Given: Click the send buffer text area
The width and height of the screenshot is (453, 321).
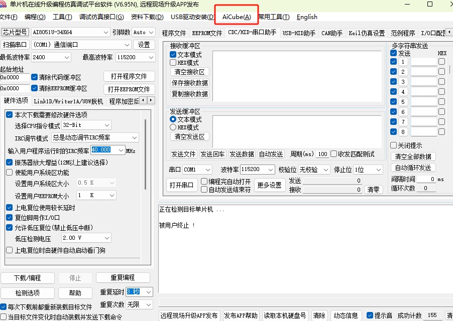Looking at the screenshot, I should pos(297,131).
